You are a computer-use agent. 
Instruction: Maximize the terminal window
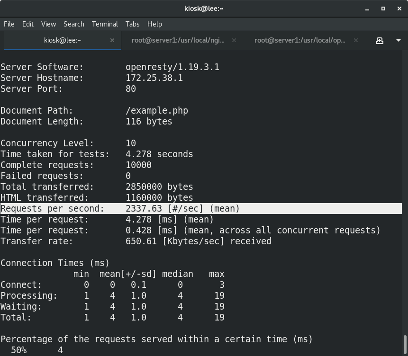(383, 9)
